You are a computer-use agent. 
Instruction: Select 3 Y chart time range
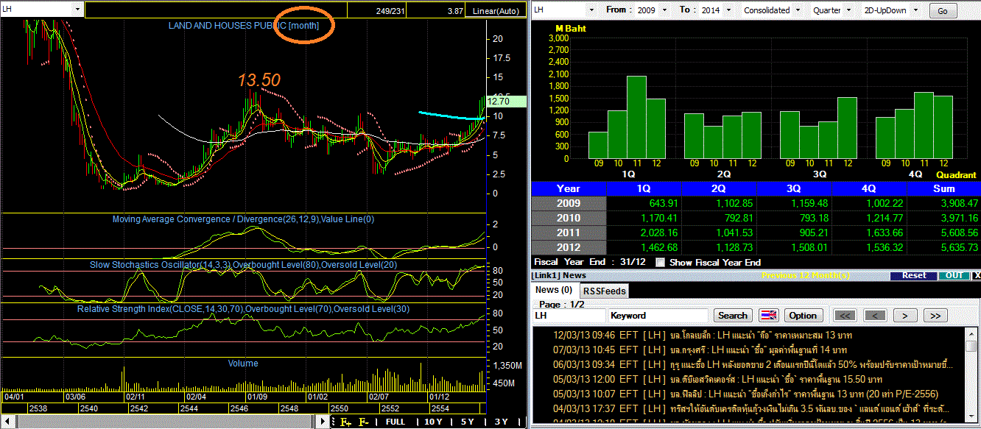(502, 422)
